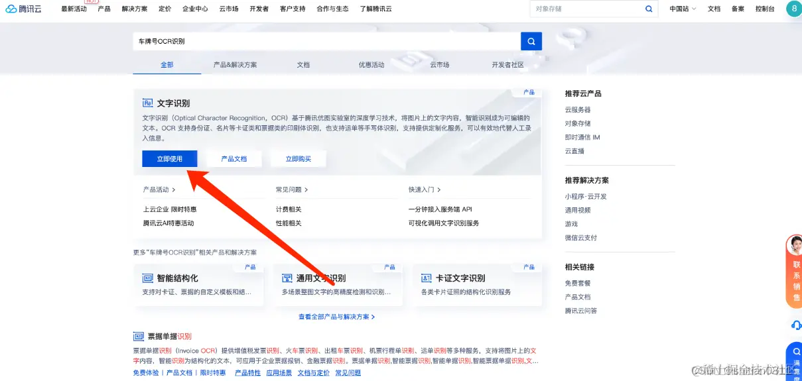Open 最新活动 menu item
Screen dimensions: 802x381
coord(74,9)
